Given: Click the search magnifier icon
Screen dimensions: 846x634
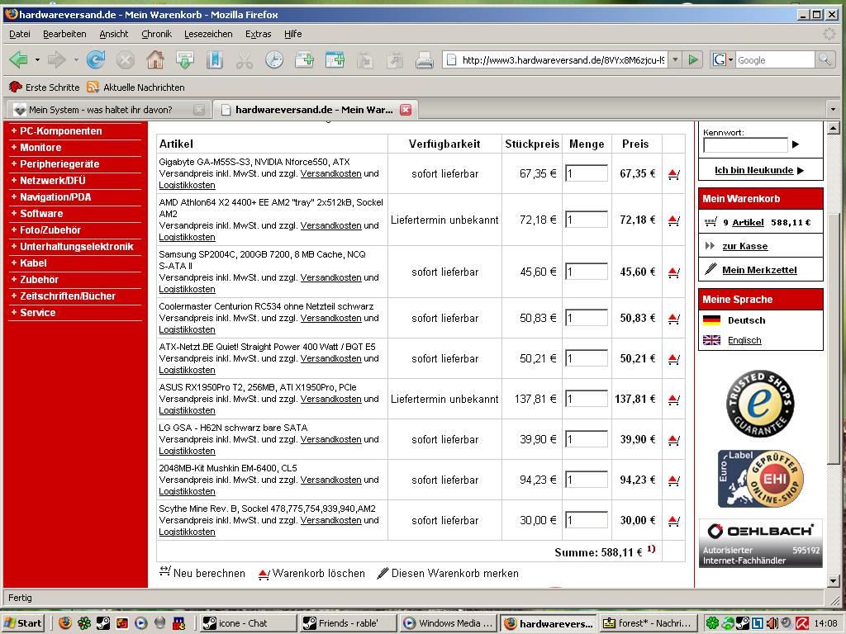Looking at the screenshot, I should click(825, 59).
